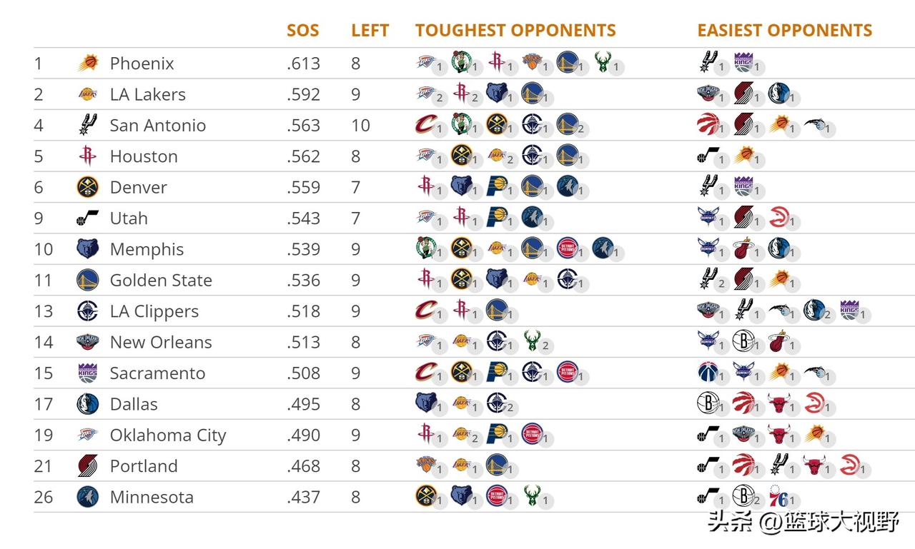Sort by the LEFT column header
915x549 pixels.
370,31
